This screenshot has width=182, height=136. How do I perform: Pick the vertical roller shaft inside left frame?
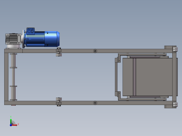point(13,77)
